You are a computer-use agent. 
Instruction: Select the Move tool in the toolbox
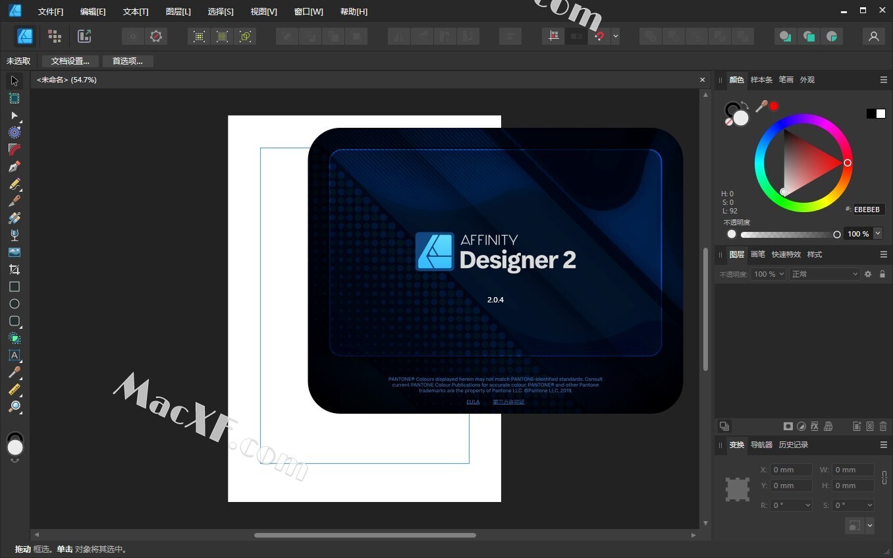pos(14,81)
